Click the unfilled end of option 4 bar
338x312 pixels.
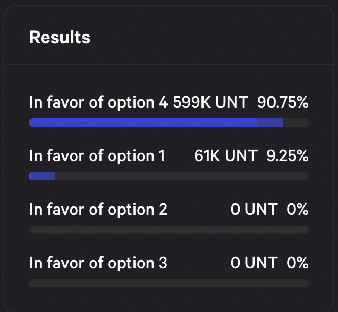pyautogui.click(x=296, y=123)
